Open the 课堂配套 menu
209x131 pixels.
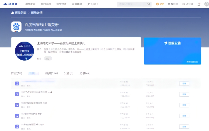(x=30, y=4)
